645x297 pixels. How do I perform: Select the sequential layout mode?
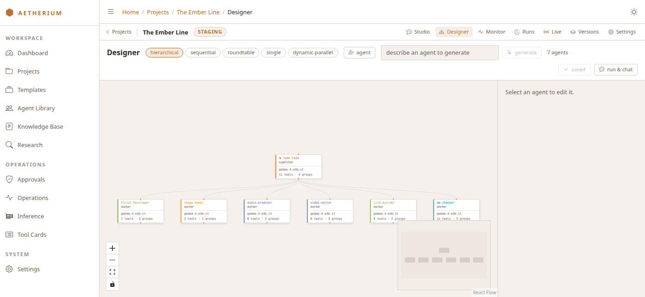point(203,52)
